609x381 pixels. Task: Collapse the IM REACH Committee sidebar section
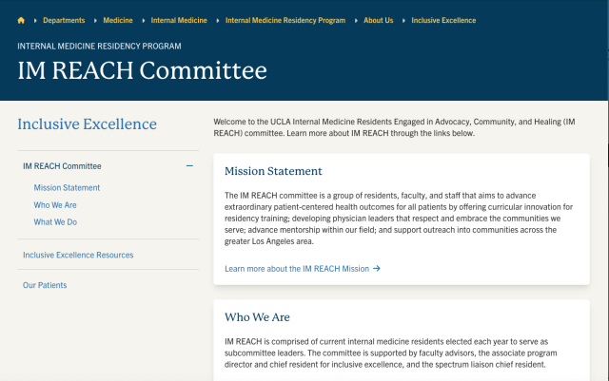click(x=189, y=166)
